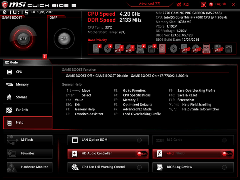
Task: Click the CPU chip icon in sidebar
Action: (10, 72)
